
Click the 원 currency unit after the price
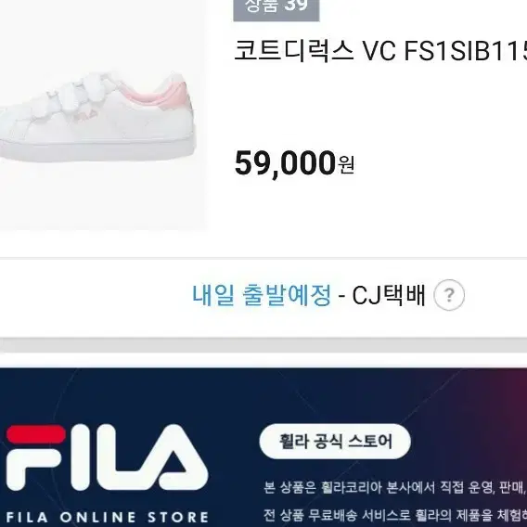(x=346, y=165)
